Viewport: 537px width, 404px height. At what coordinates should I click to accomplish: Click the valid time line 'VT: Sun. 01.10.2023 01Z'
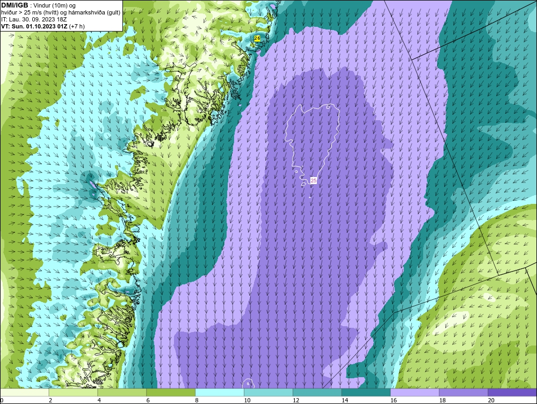pos(34,26)
